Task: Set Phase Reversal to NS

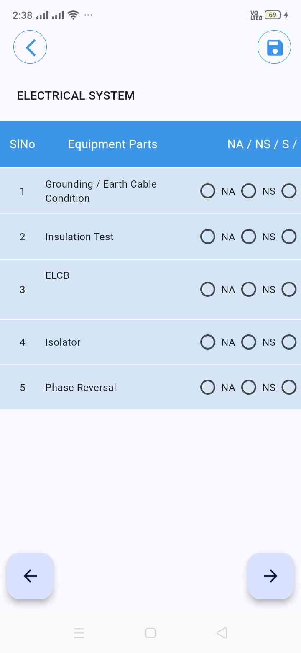Action: (249, 388)
